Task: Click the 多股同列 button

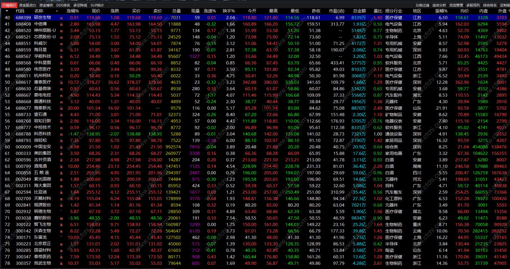Action: tap(473, 5)
